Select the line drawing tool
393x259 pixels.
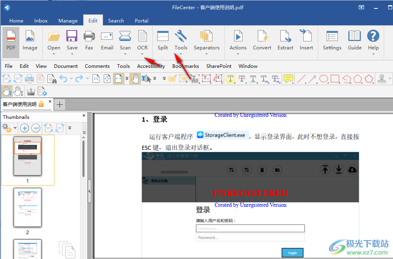(x=301, y=79)
